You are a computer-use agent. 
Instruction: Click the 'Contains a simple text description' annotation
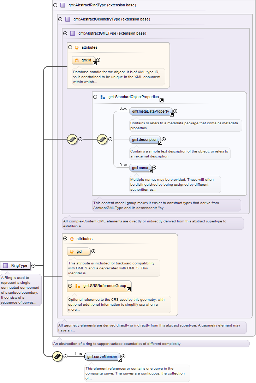180,154
